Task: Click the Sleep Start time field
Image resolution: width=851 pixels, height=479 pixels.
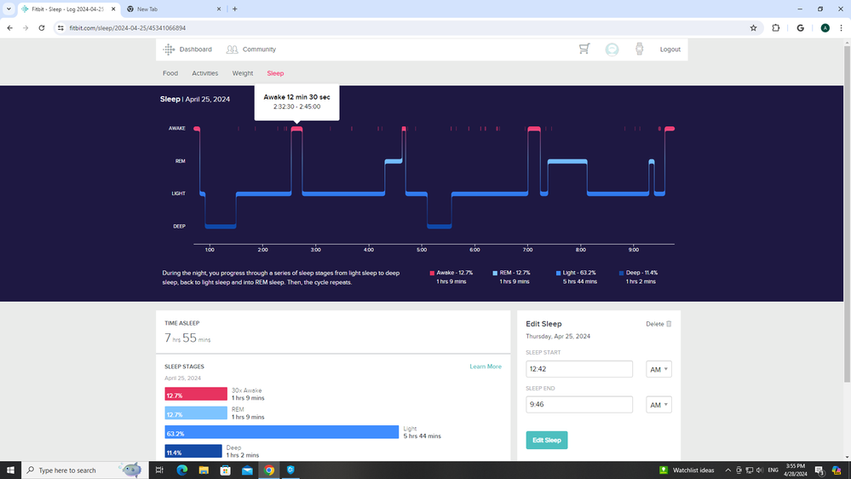Action: [579, 369]
